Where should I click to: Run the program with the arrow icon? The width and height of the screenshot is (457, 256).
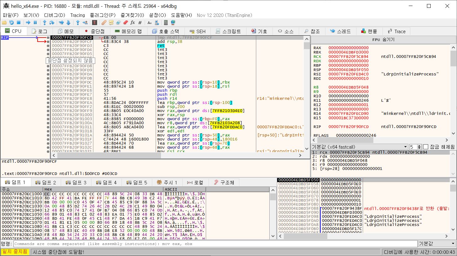pyautogui.click(x=28, y=23)
